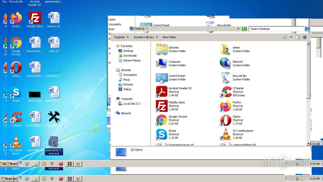Screen dimensions: 323x182
Task: Select the mbof.rtf document on desktop
Action: (x=54, y=44)
